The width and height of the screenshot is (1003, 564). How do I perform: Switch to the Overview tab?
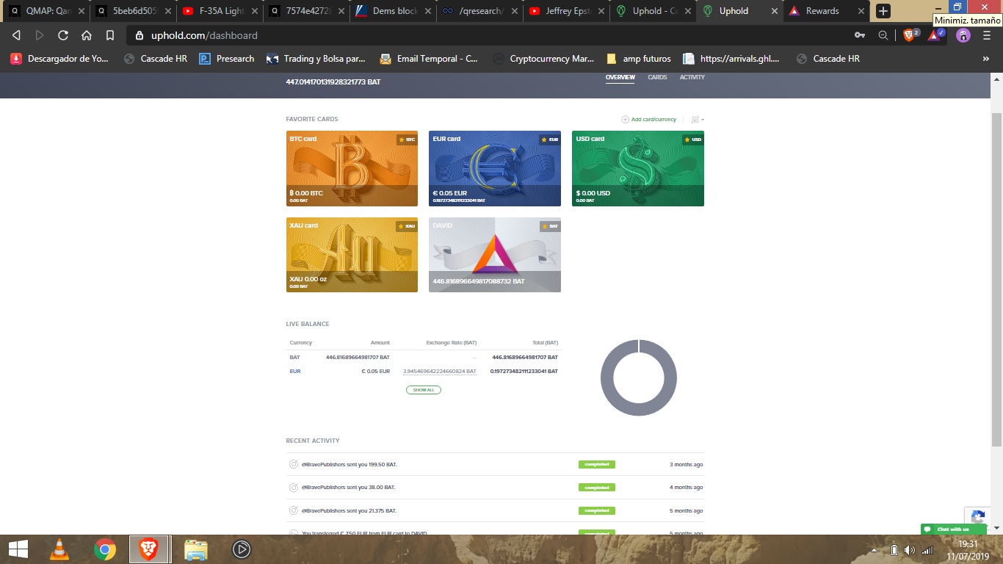(620, 77)
